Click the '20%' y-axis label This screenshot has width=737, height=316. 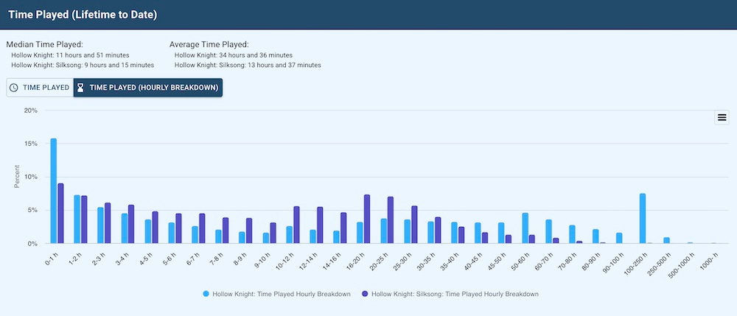[31, 110]
